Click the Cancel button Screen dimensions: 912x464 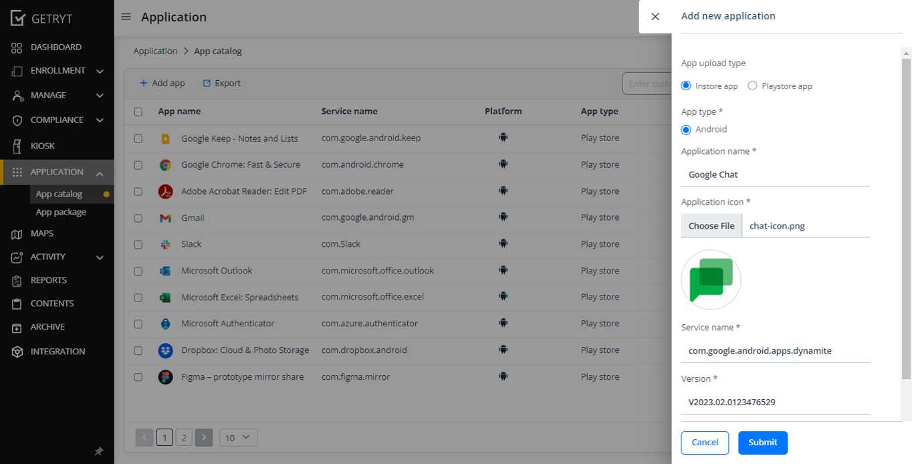coord(705,443)
